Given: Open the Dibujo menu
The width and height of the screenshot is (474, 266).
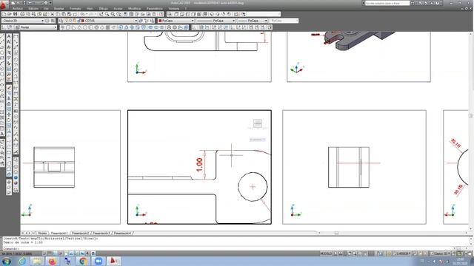Looking at the screenshot, I should pyautogui.click(x=104, y=9).
